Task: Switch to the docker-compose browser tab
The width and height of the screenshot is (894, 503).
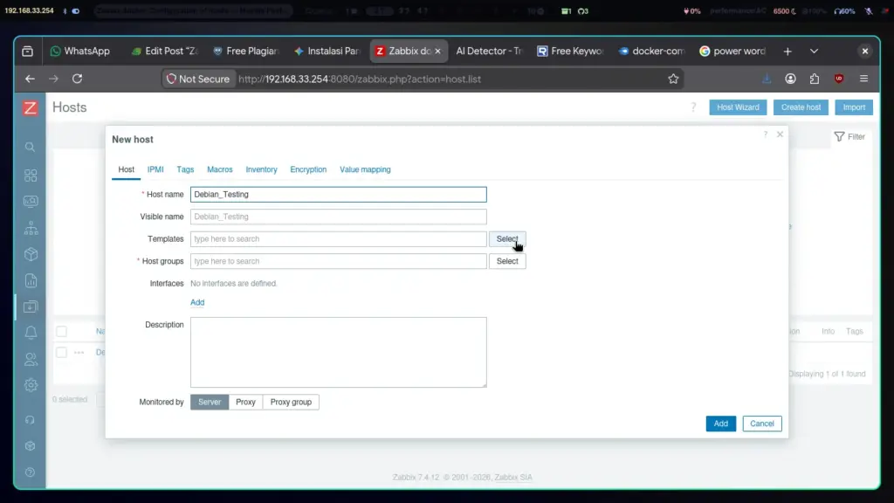Action: point(652,52)
